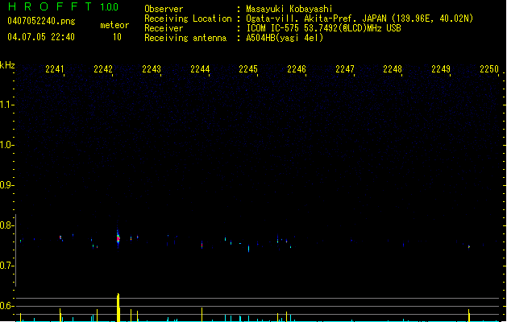Screen dimensions: 507x322
Task: Click the 2249 time axis marker
Action: point(441,69)
